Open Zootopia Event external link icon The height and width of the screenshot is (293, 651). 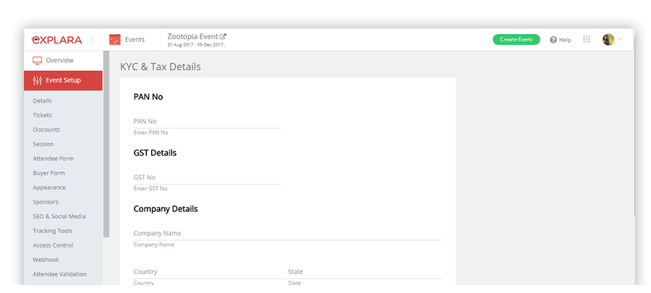tap(223, 36)
